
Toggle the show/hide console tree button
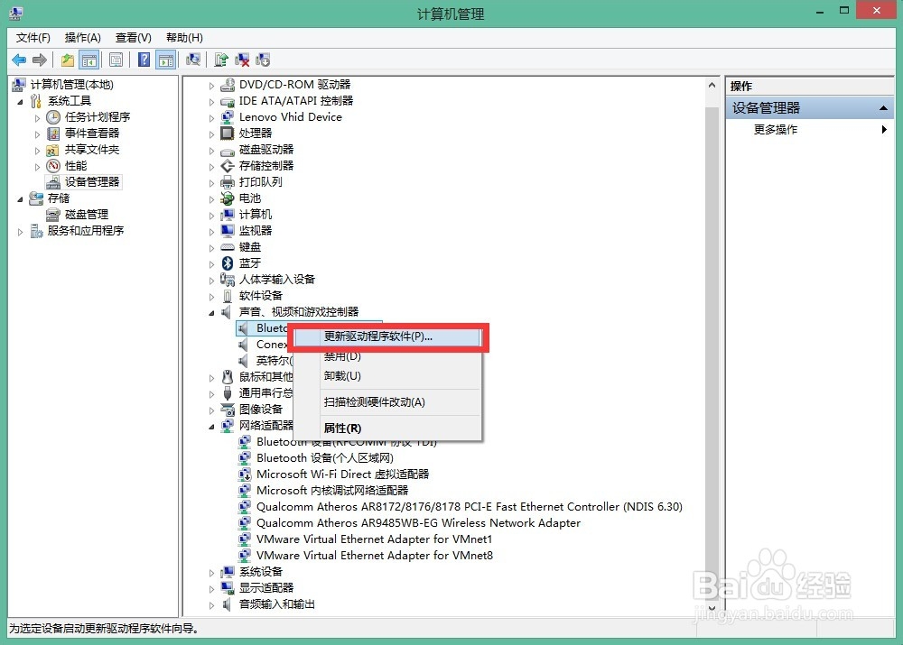click(x=89, y=60)
